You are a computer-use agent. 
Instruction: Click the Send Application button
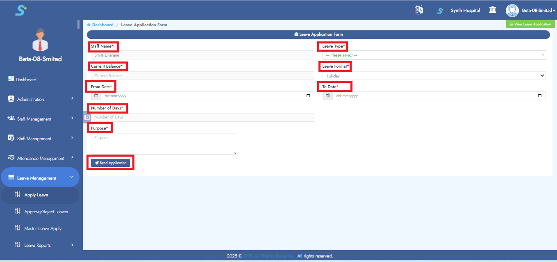[110, 162]
